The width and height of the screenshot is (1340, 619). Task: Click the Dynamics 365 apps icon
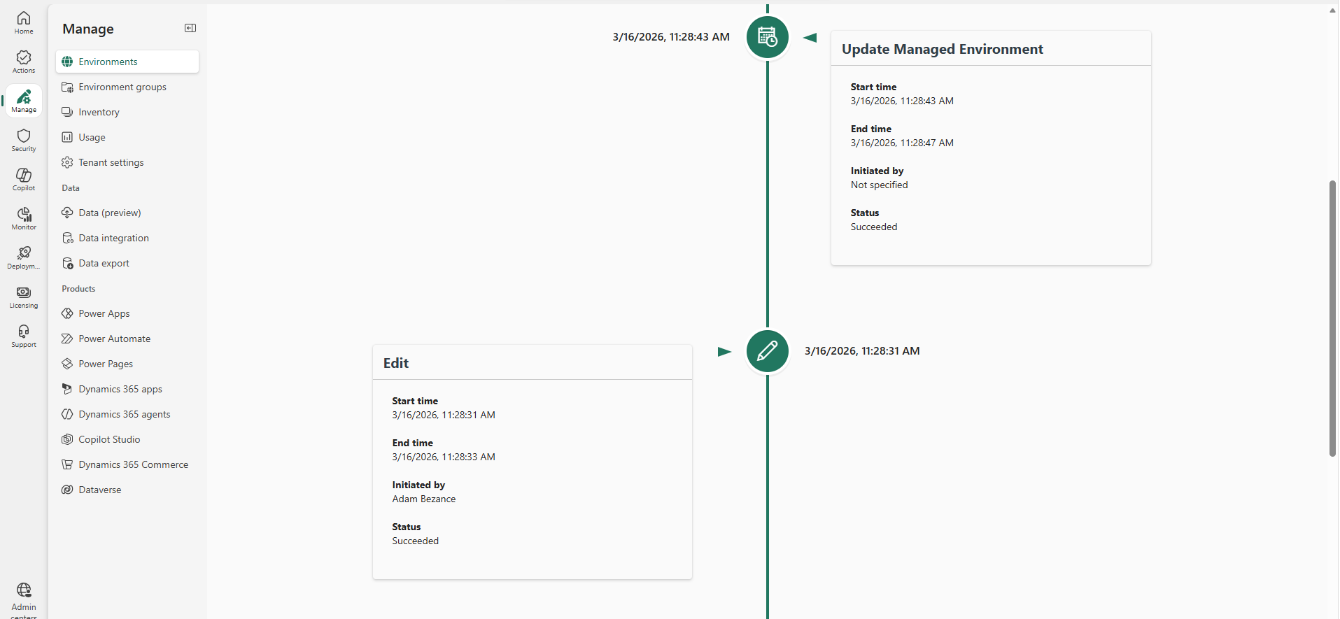[67, 389]
